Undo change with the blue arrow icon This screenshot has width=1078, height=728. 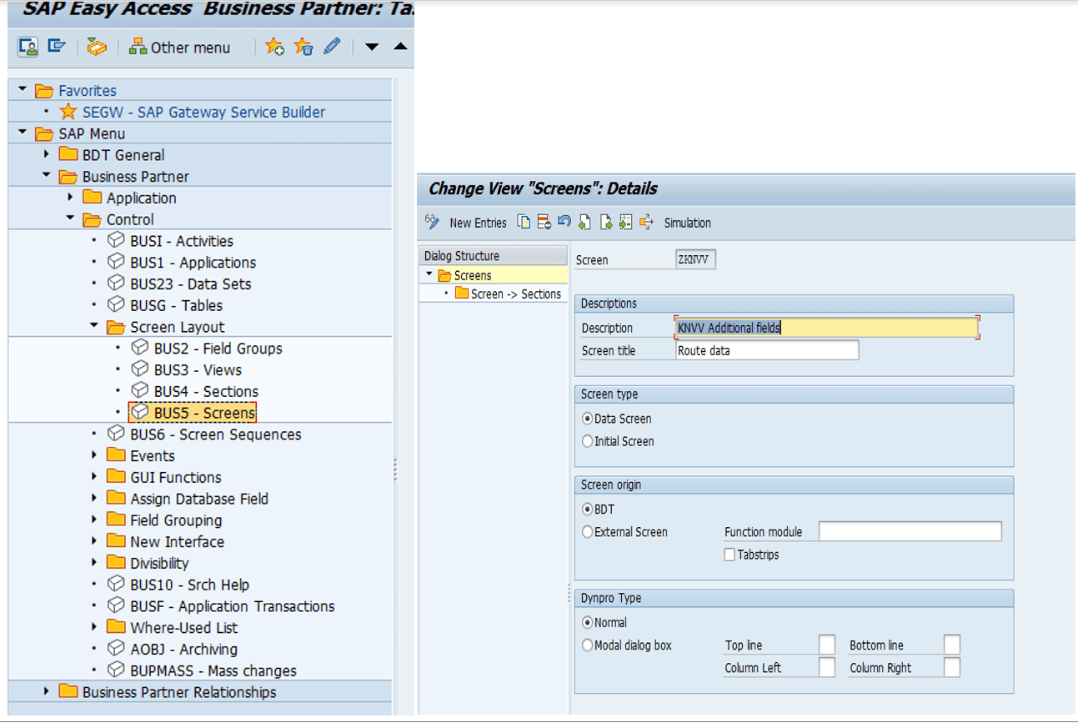[564, 222]
